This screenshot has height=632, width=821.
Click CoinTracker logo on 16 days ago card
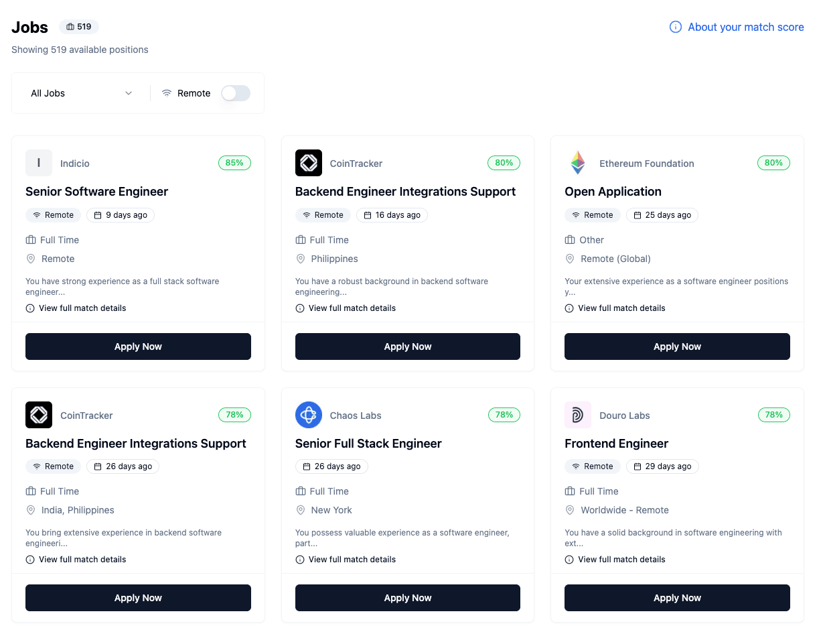tap(309, 163)
